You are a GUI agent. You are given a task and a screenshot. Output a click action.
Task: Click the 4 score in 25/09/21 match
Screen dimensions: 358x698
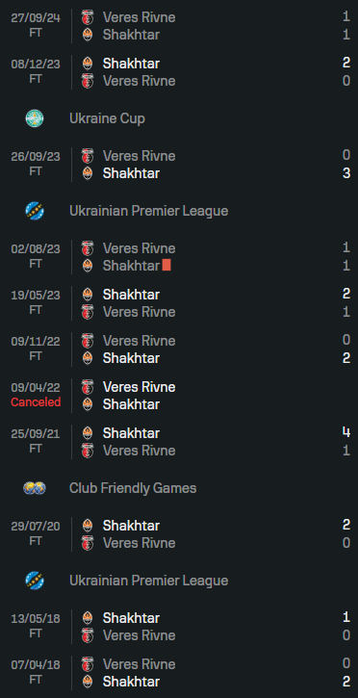tap(346, 432)
